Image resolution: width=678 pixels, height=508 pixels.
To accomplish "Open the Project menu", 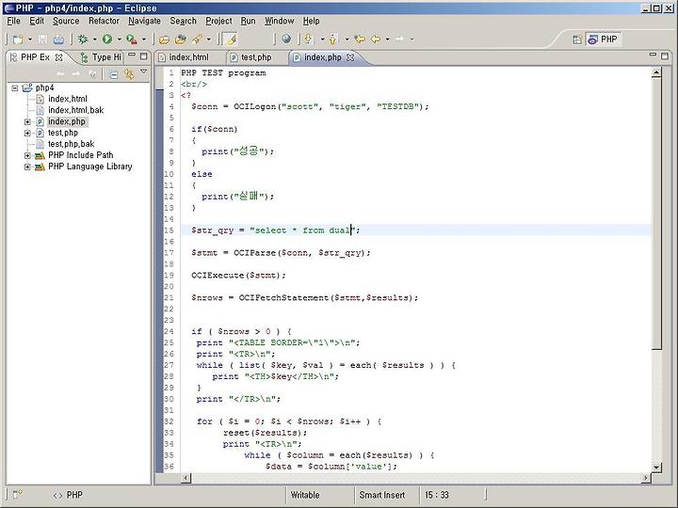I will (218, 21).
